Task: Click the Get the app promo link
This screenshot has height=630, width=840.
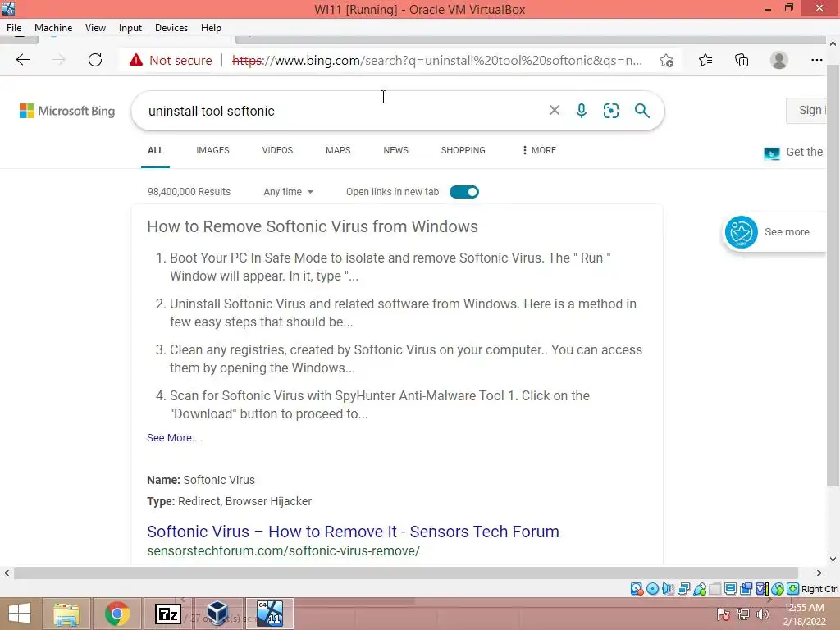Action: 794,153
